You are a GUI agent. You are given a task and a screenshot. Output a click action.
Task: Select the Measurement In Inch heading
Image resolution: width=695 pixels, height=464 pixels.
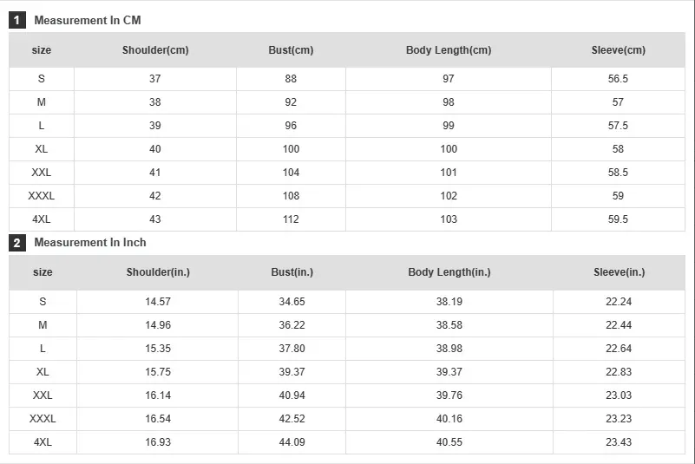click(90, 243)
